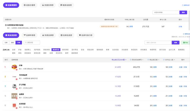Click the green export button
Image resolution: width=190 pixels, height=111 pixels.
(186, 43)
